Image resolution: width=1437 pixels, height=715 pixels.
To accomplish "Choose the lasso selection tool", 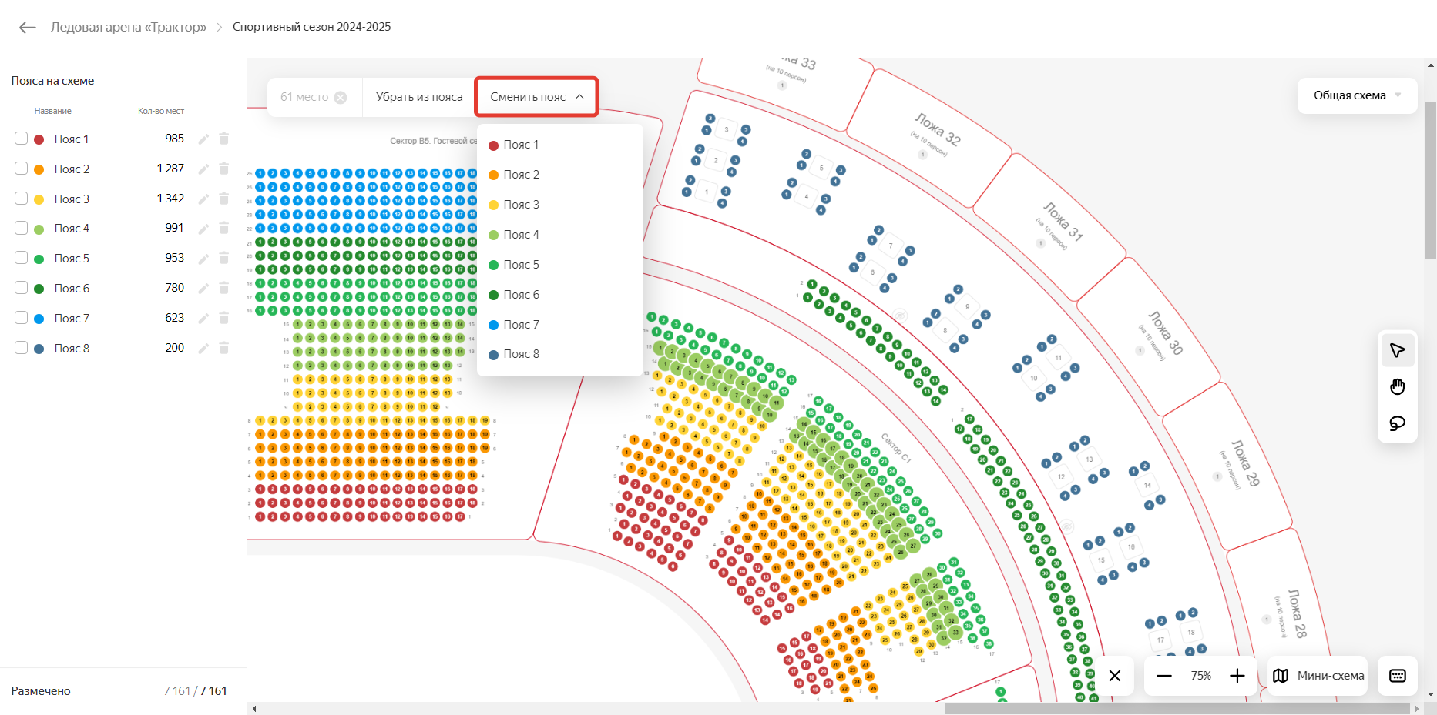I will click(x=1397, y=423).
